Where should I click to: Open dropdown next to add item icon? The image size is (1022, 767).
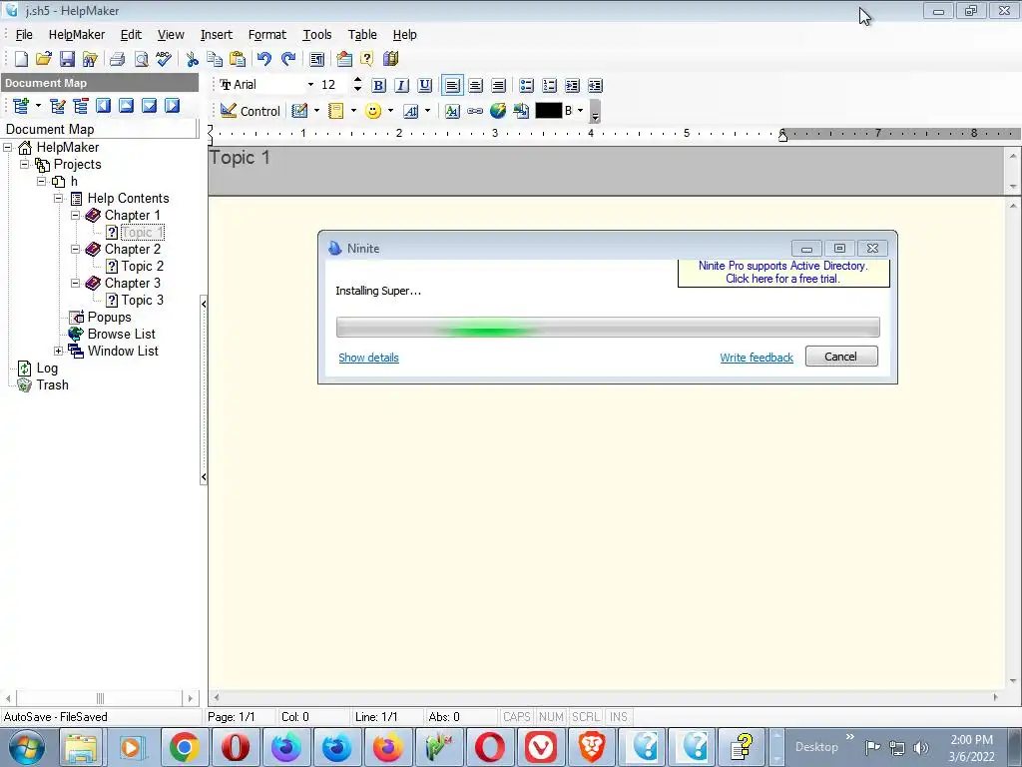[x=39, y=106]
